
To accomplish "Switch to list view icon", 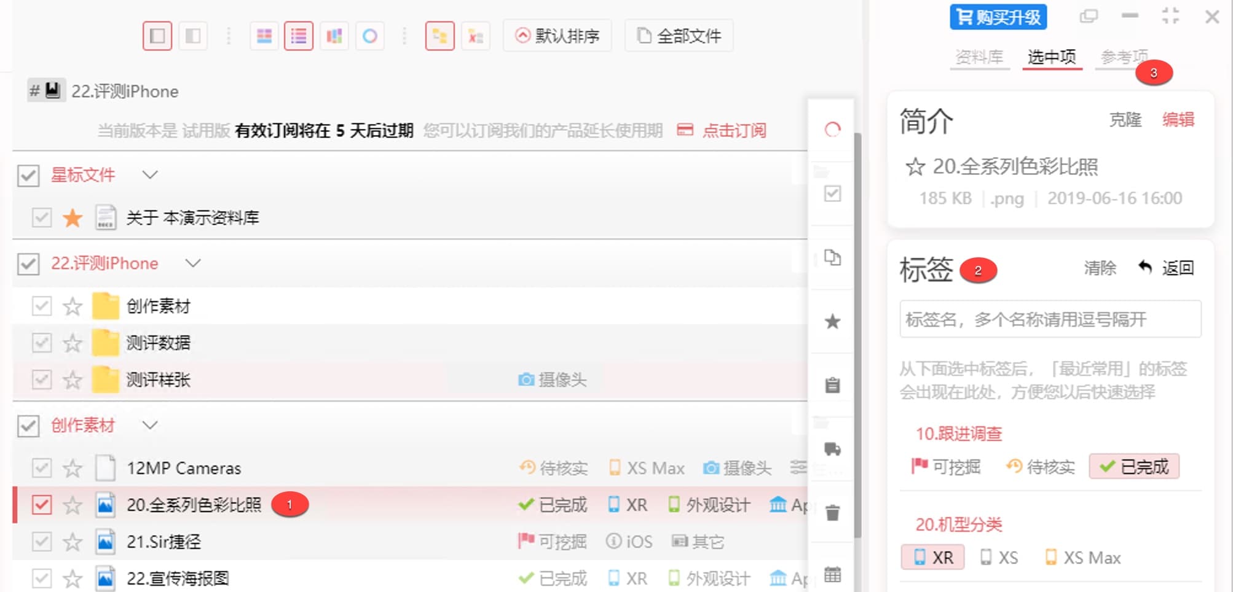I will click(299, 36).
